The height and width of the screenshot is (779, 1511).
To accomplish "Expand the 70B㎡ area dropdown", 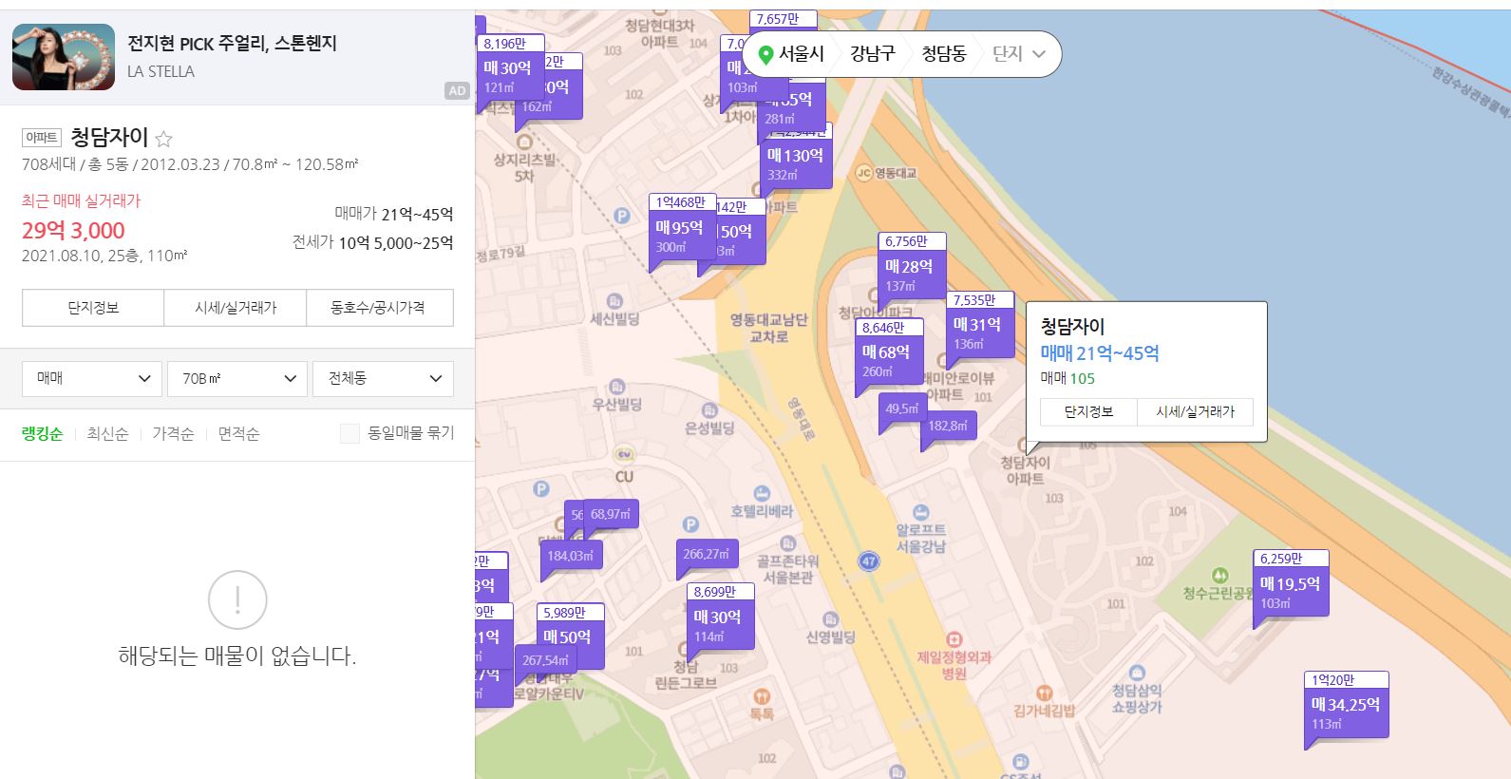I will [237, 378].
